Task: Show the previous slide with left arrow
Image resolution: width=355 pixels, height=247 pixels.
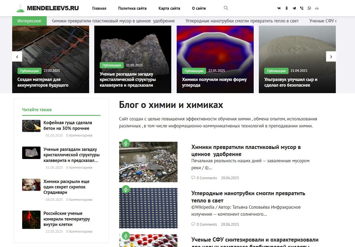Action: tap(17, 56)
